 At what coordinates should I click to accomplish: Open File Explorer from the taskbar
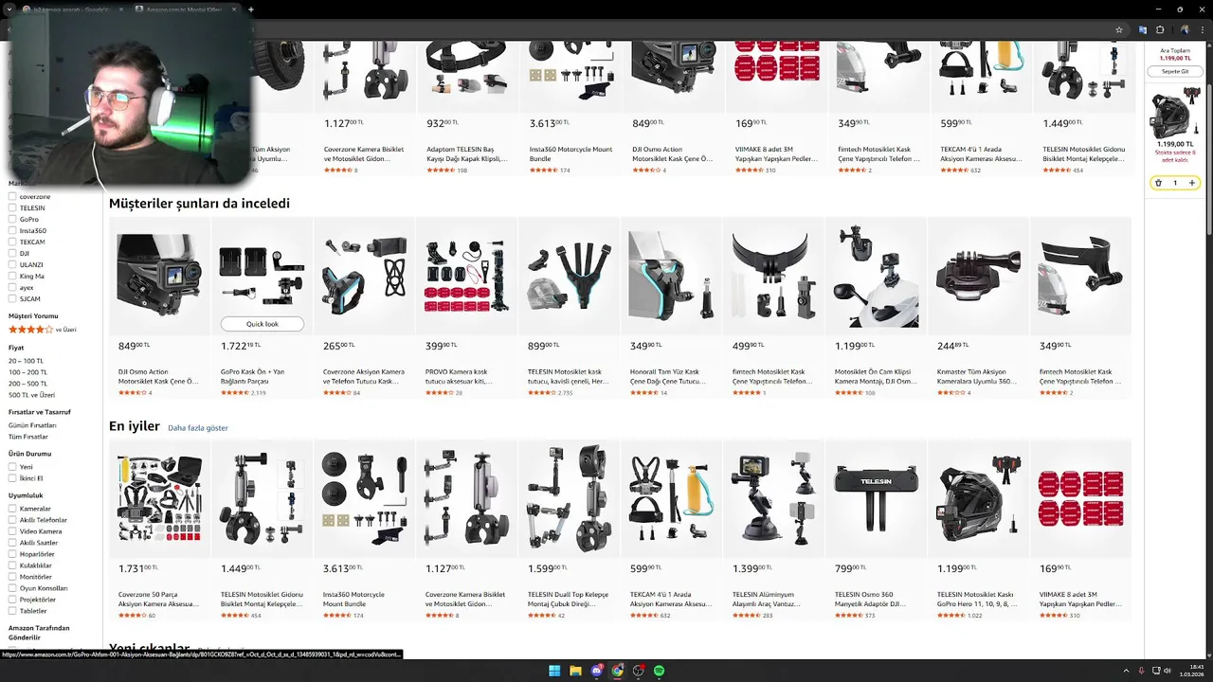[x=575, y=671]
